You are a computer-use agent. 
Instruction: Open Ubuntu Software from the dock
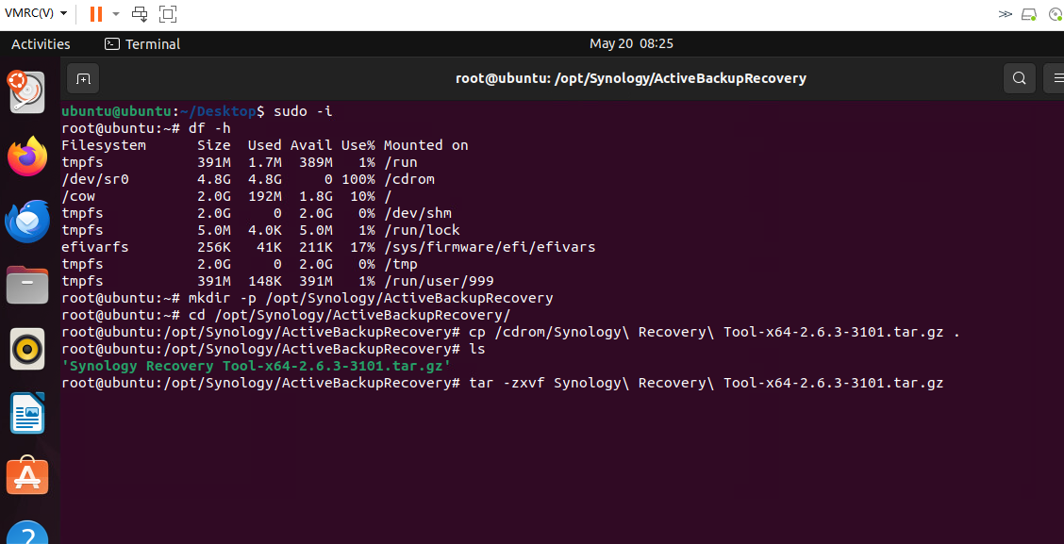tap(27, 477)
